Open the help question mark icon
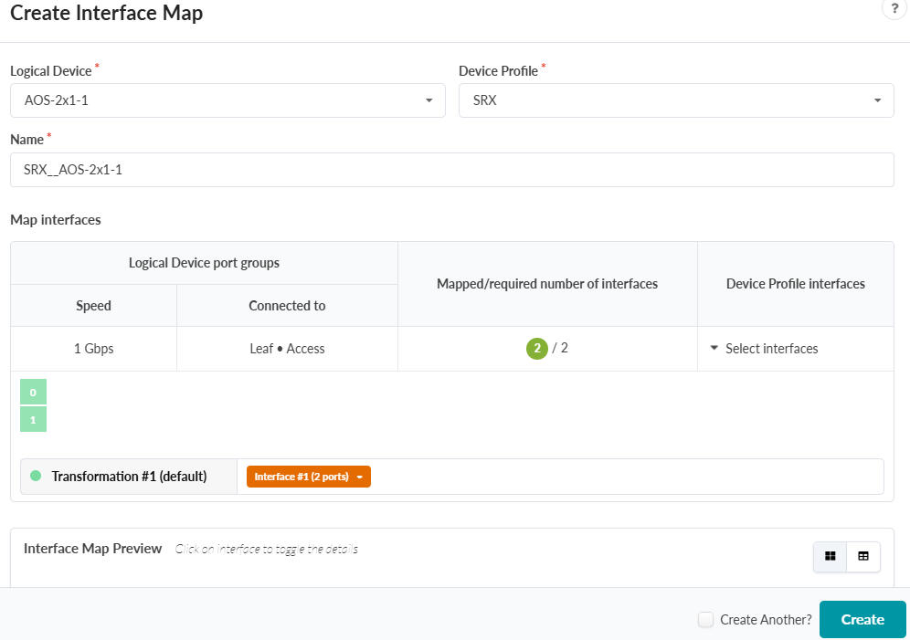 pyautogui.click(x=894, y=8)
